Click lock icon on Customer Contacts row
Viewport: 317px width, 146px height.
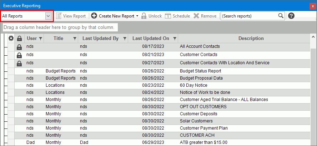(x=19, y=55)
